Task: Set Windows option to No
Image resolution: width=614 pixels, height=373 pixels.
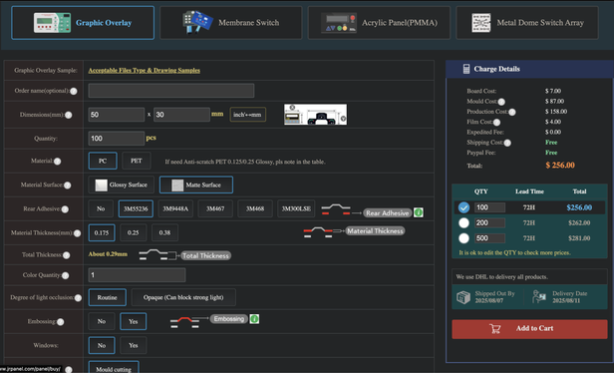Action: (102, 345)
